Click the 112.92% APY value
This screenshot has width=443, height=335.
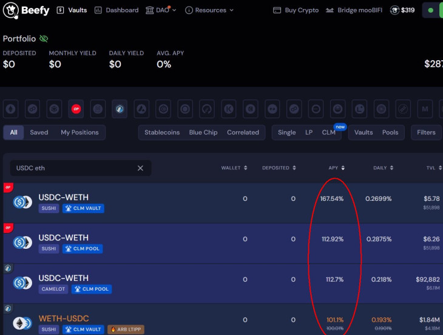click(x=333, y=239)
